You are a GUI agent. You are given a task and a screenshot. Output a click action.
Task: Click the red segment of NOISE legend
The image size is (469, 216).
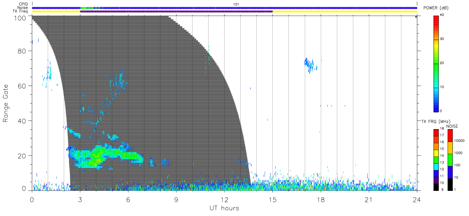coord(450,135)
